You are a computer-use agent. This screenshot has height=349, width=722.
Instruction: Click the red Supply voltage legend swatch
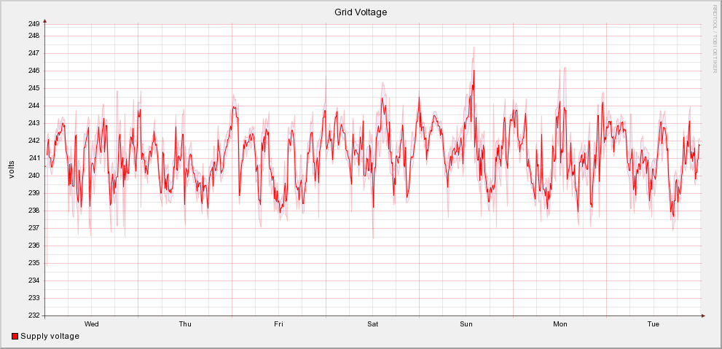[15, 337]
